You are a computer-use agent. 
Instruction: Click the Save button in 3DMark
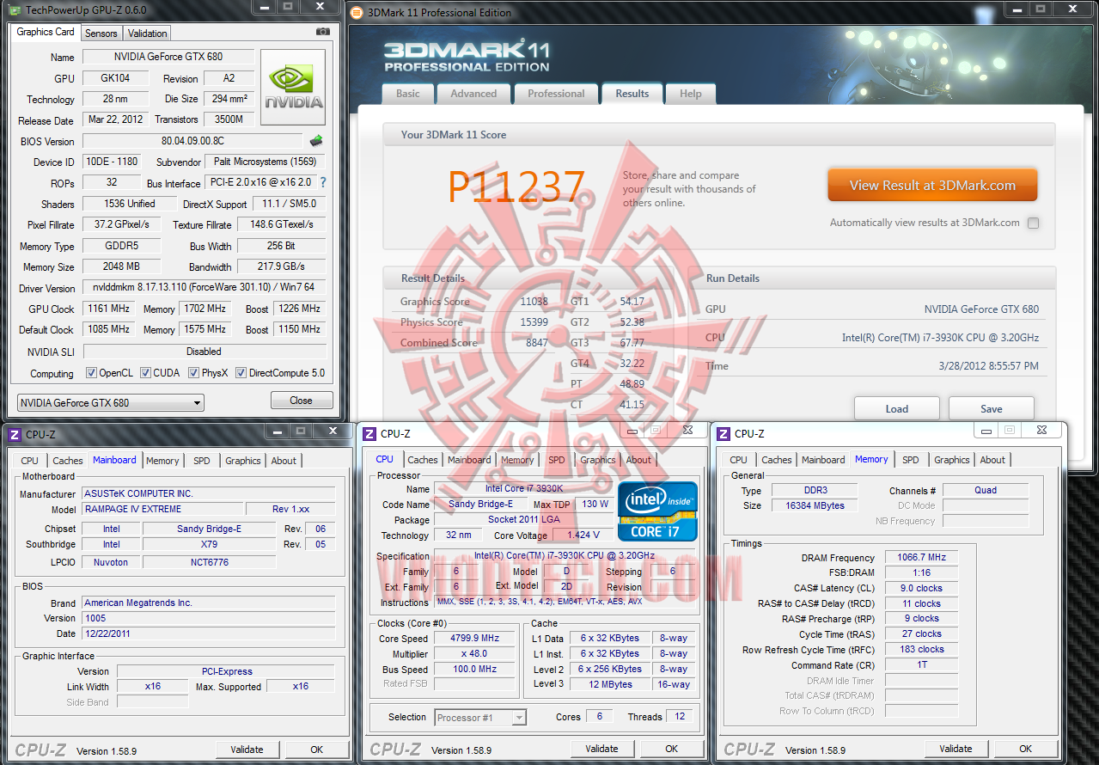click(991, 408)
